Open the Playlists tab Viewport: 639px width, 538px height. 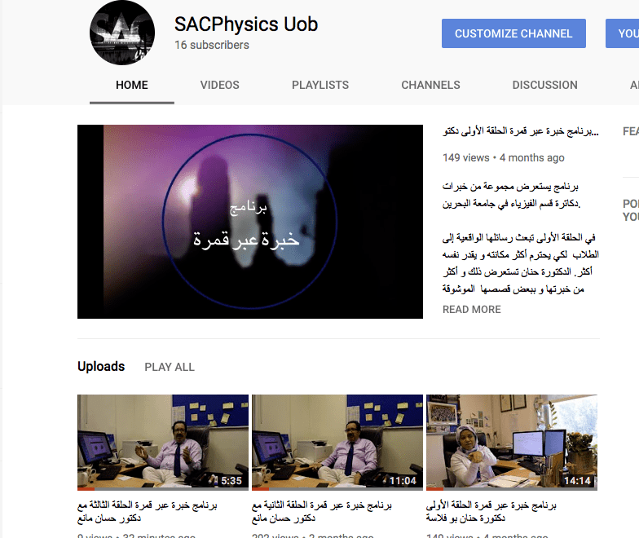pos(320,85)
